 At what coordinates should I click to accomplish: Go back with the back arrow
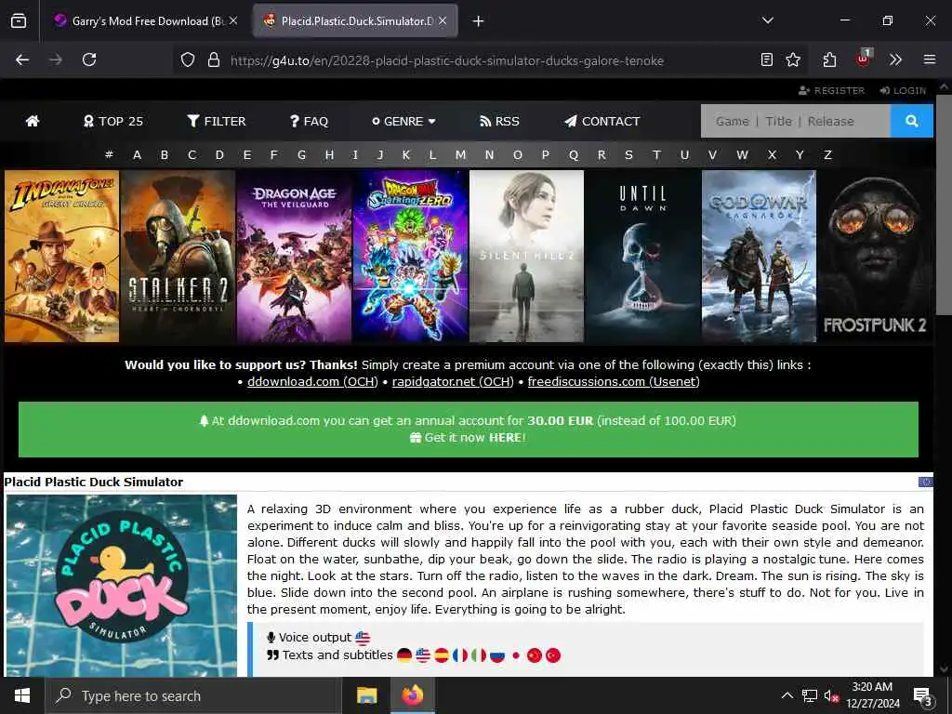click(22, 59)
